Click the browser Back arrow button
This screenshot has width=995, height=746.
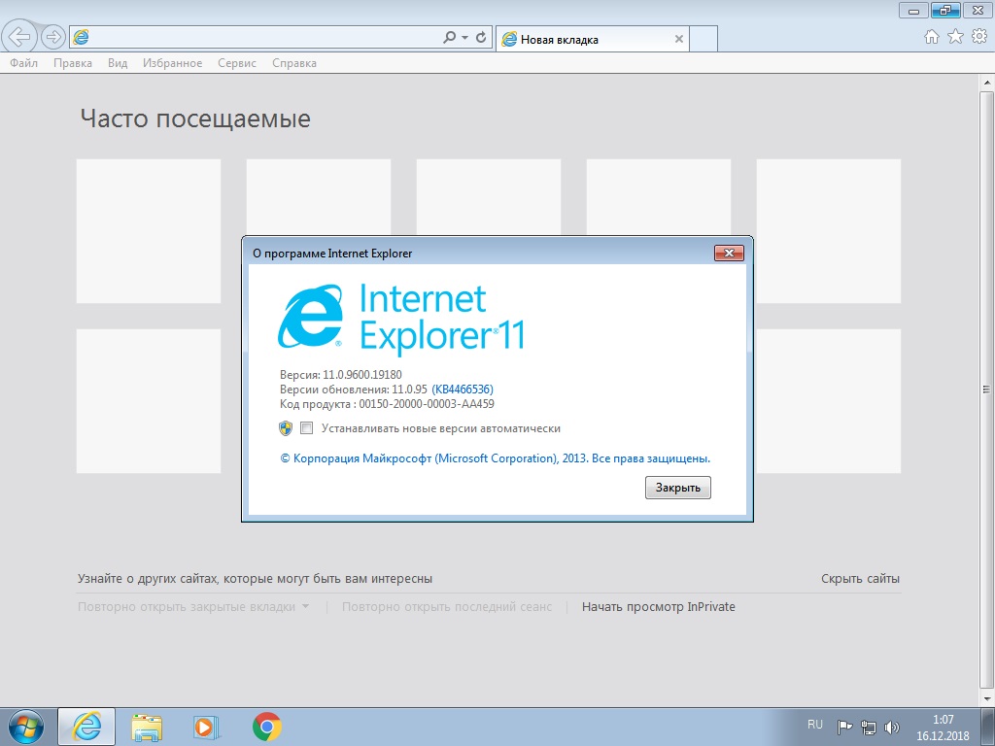click(19, 37)
